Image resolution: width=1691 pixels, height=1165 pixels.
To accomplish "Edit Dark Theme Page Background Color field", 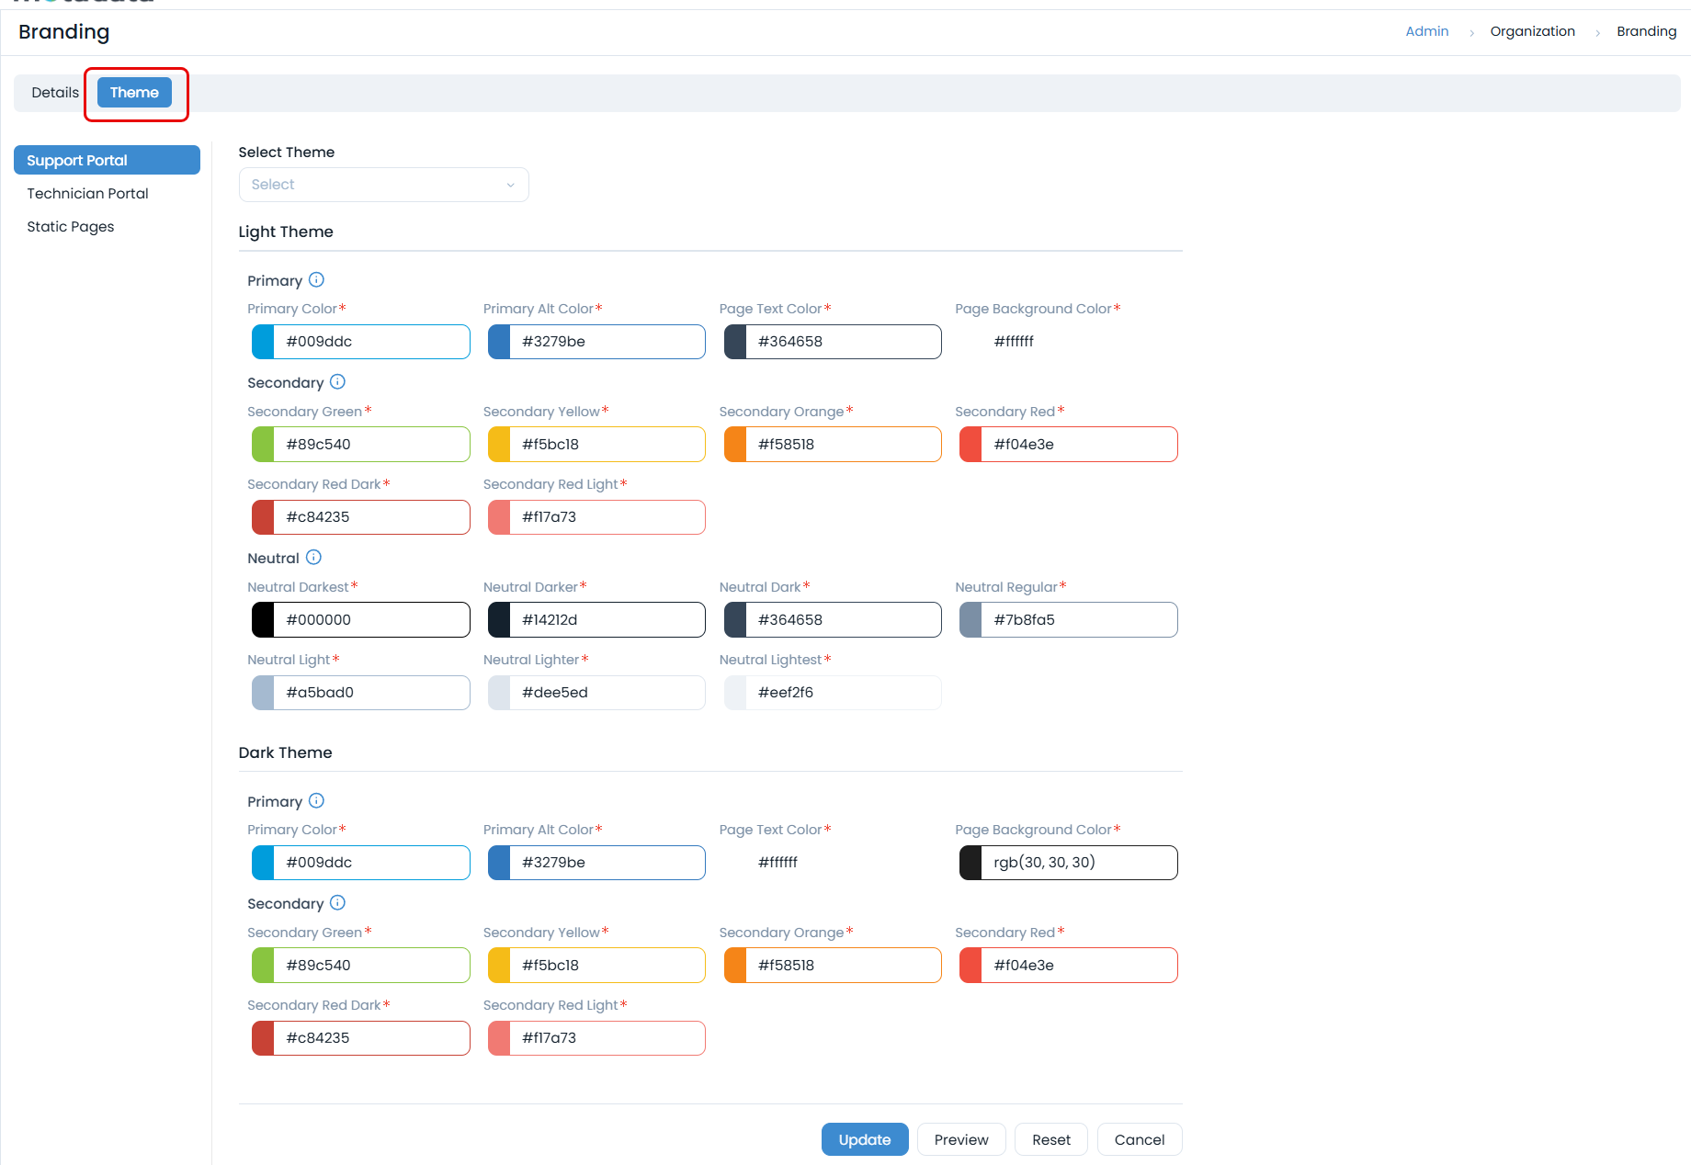I will 1078,863.
